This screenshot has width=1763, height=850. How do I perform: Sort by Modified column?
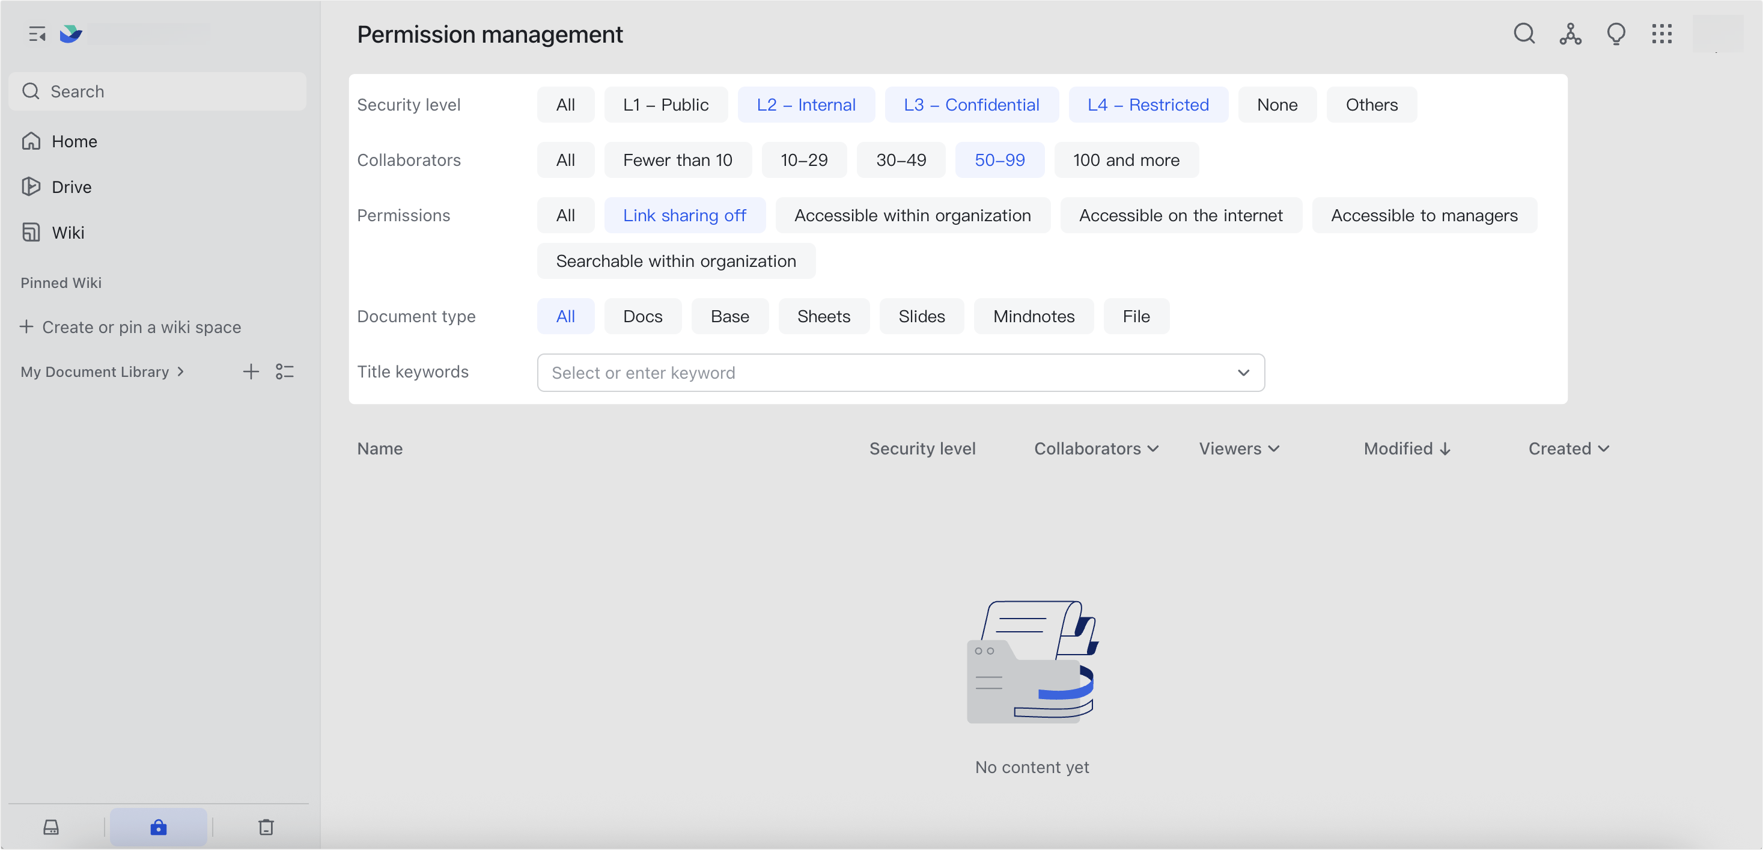point(1407,448)
